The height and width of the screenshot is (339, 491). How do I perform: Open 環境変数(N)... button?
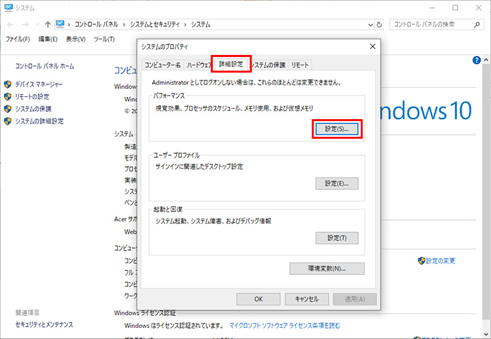pyautogui.click(x=326, y=268)
